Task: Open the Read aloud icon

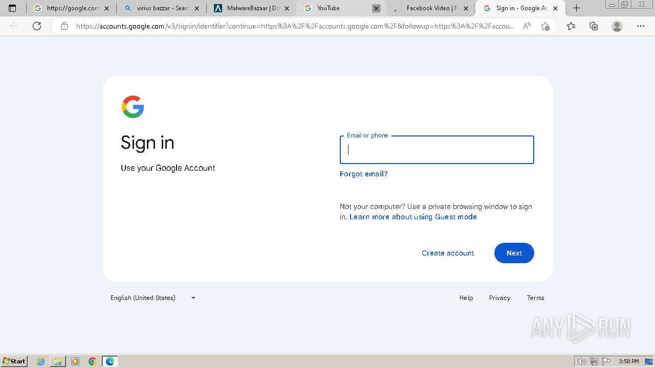Action: coord(527,26)
